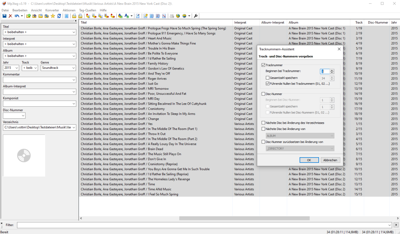This screenshot has height=234, width=400.
Task: Enable Disc-Nummer zurücksetzen bei Änderung von
Action: click(x=263, y=142)
